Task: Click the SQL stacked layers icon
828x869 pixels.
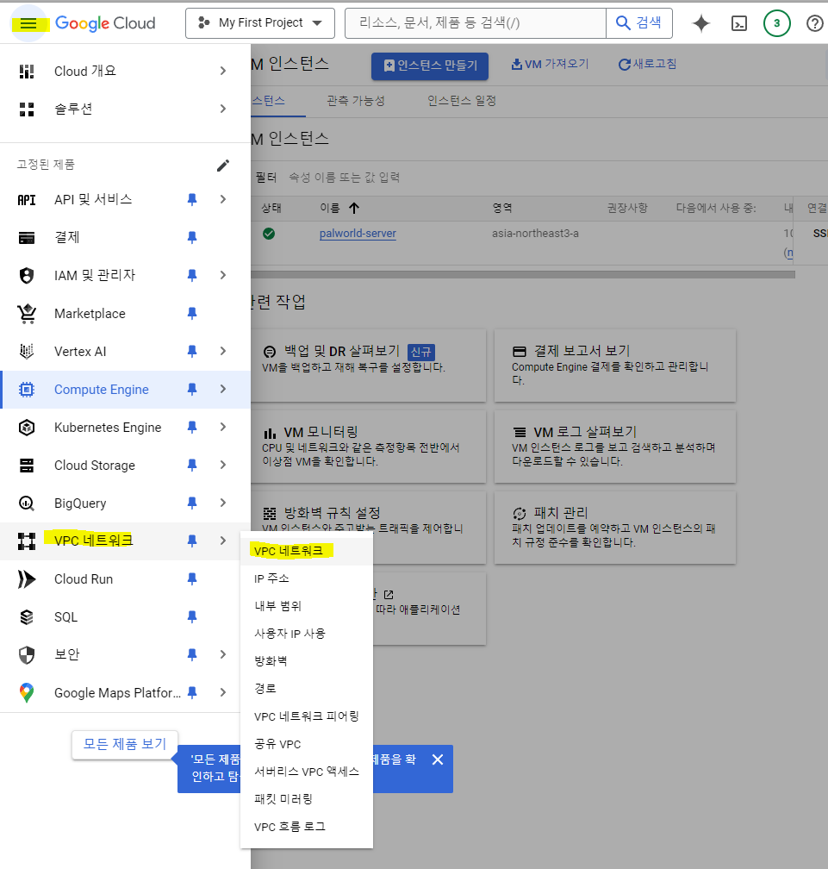Action: click(27, 617)
